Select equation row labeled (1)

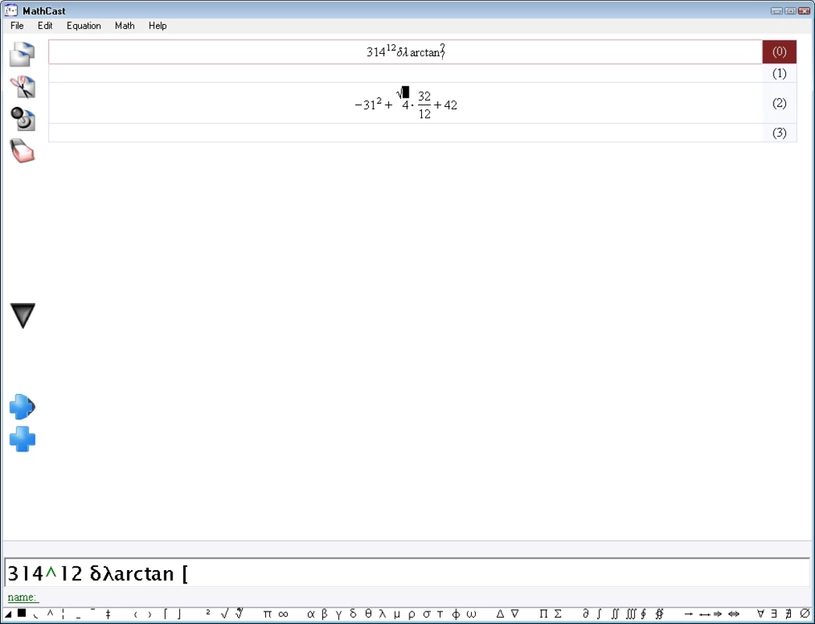(779, 73)
